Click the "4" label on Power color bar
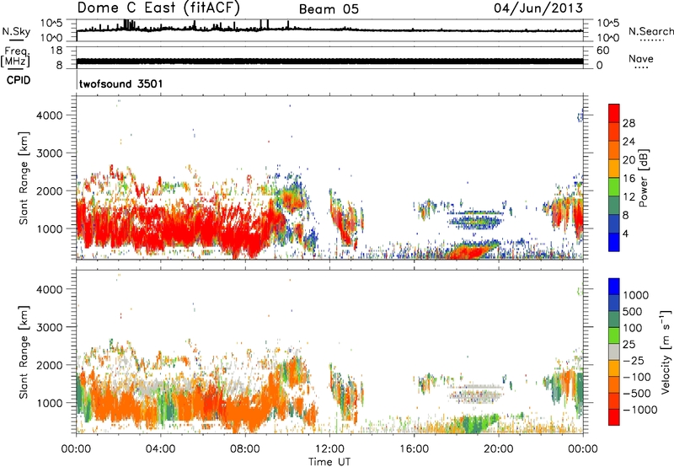The width and height of the screenshot is (674, 467). [x=625, y=234]
